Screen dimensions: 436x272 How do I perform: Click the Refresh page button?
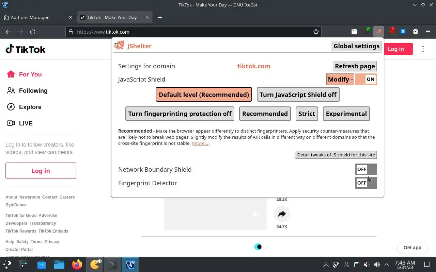[x=355, y=66]
